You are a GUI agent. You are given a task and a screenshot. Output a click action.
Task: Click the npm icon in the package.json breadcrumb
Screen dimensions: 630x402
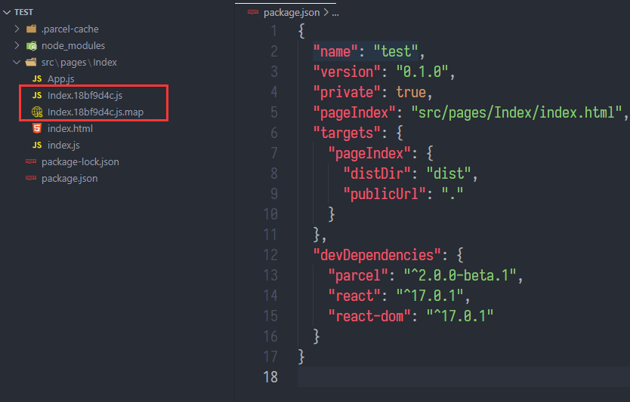253,12
